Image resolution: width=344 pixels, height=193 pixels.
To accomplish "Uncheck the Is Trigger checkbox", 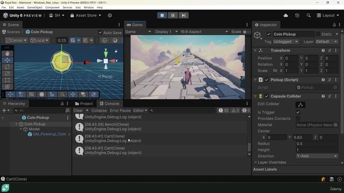I will click(298, 112).
